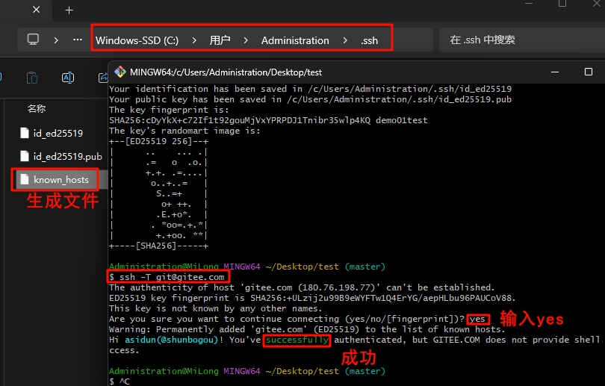Minimize the File Explorer window
This screenshot has width=605, height=386.
[x=529, y=4]
